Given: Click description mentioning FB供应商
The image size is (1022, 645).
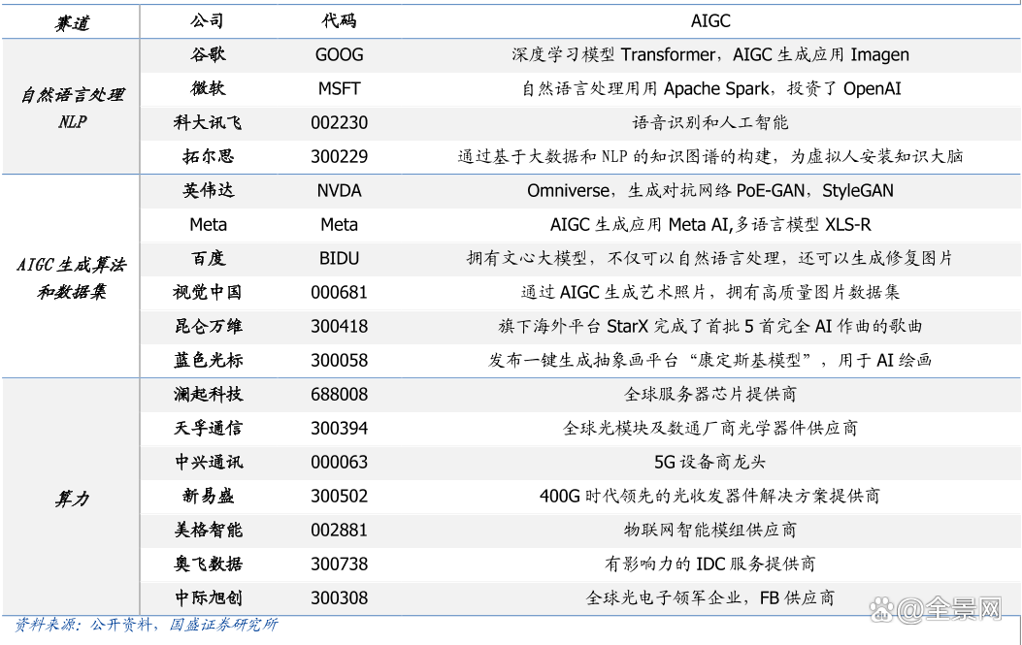Looking at the screenshot, I should coord(710,597).
